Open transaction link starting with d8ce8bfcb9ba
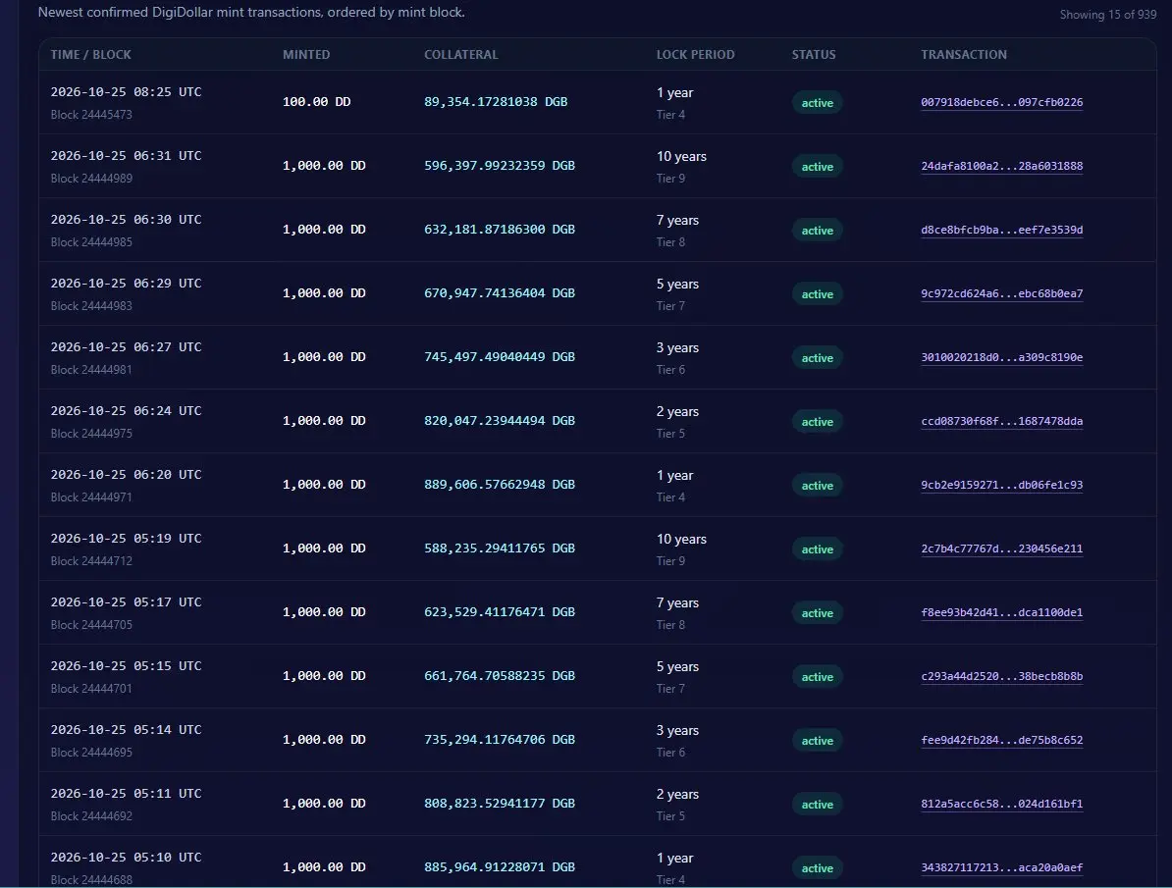 (x=1001, y=230)
